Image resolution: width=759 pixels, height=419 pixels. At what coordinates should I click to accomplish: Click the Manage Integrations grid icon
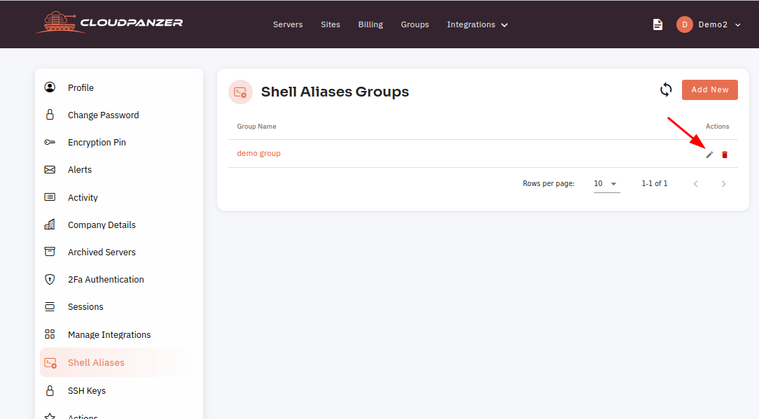tap(50, 334)
